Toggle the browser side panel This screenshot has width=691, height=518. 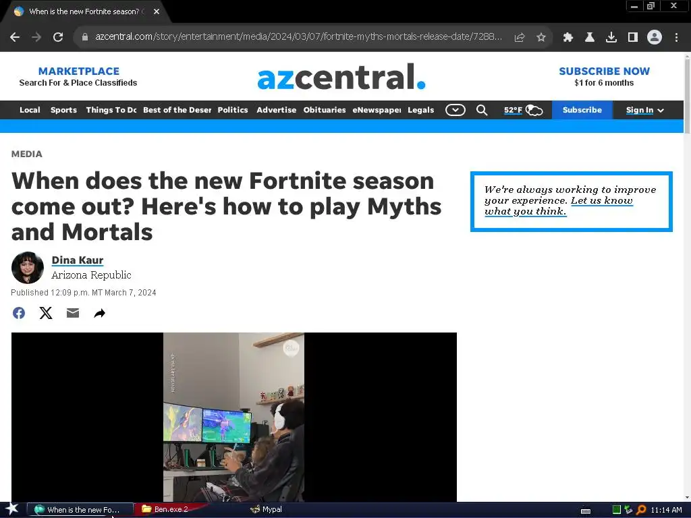coord(633,38)
